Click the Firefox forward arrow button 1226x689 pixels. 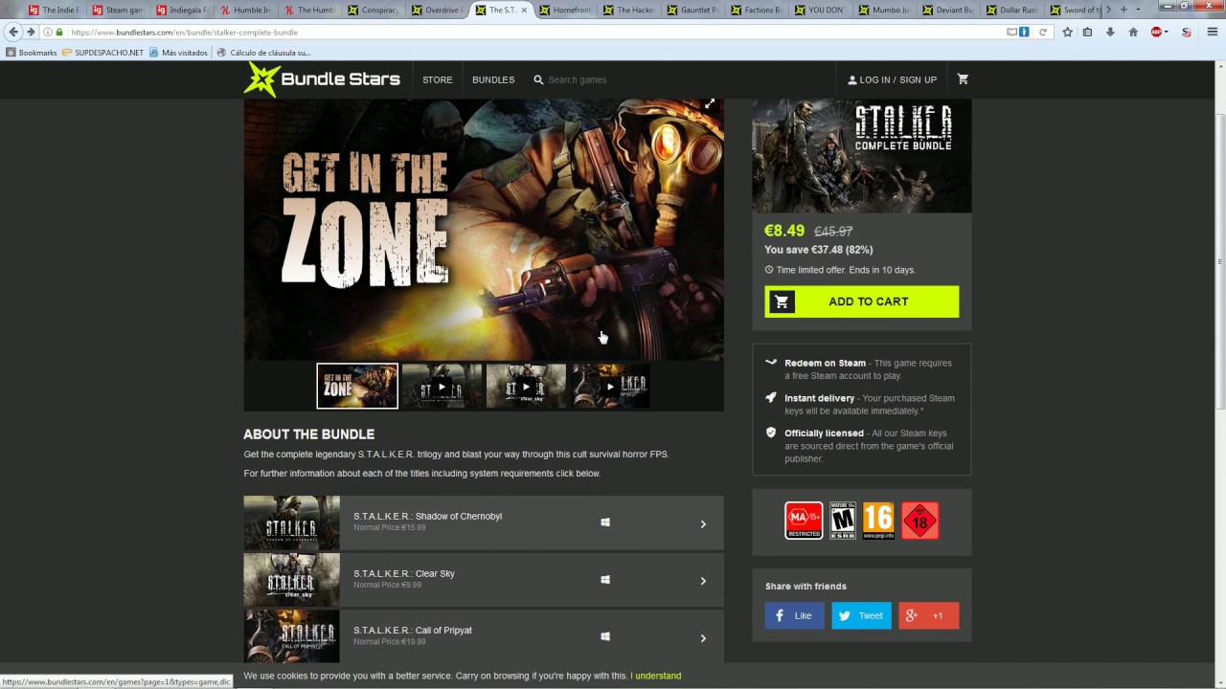click(31, 32)
